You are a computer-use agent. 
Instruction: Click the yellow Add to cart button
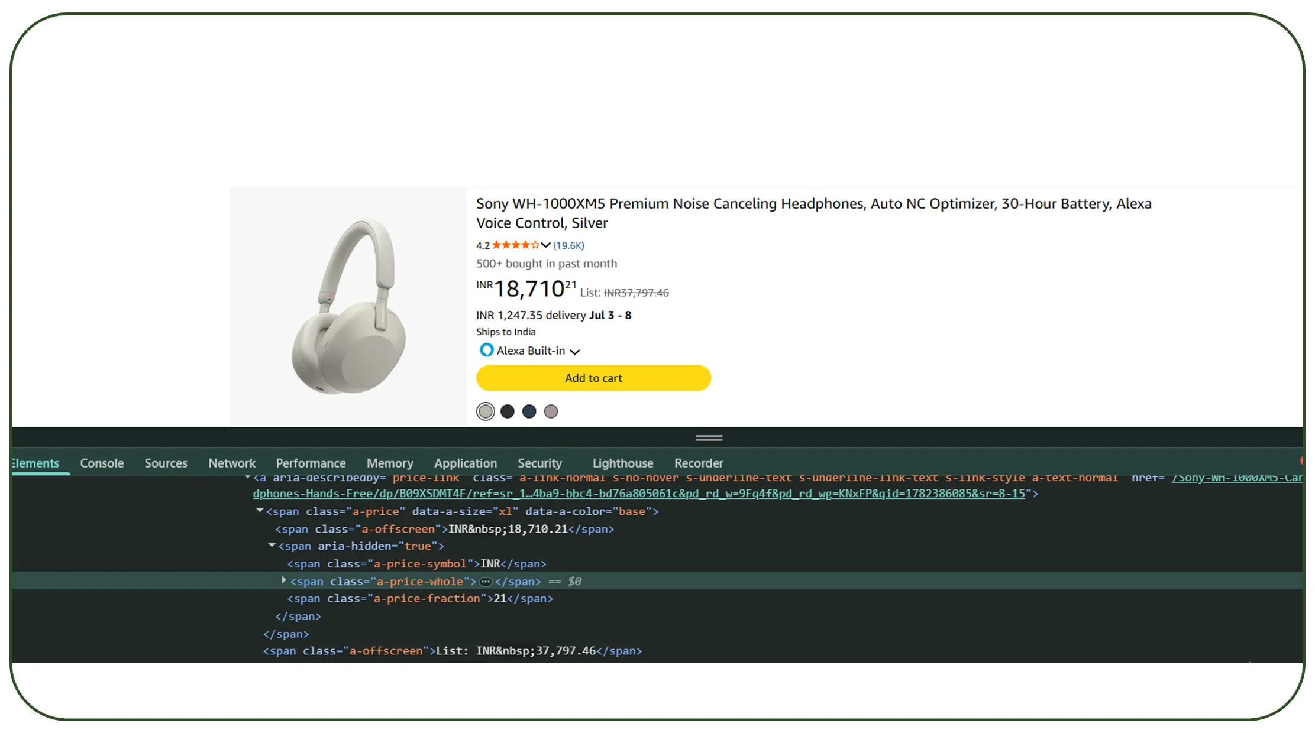(x=593, y=378)
